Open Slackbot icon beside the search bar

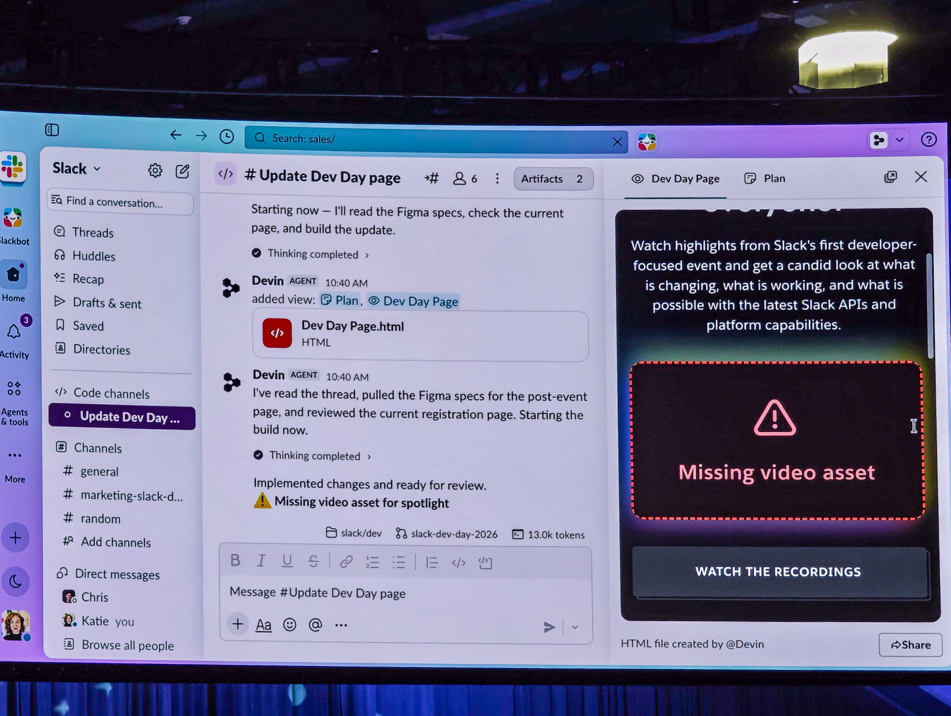point(647,142)
